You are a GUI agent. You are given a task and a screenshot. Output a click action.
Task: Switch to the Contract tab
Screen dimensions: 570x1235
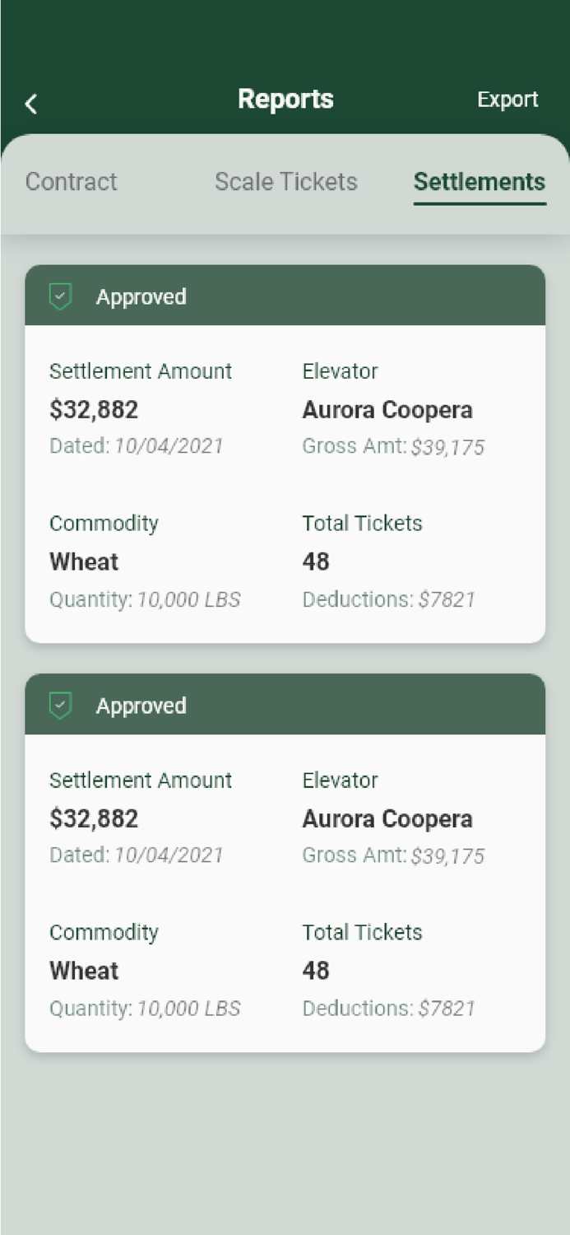[72, 182]
